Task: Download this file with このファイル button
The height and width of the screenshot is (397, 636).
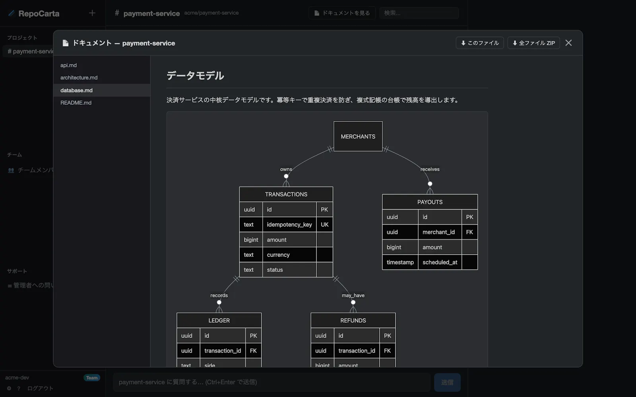Action: (x=480, y=43)
